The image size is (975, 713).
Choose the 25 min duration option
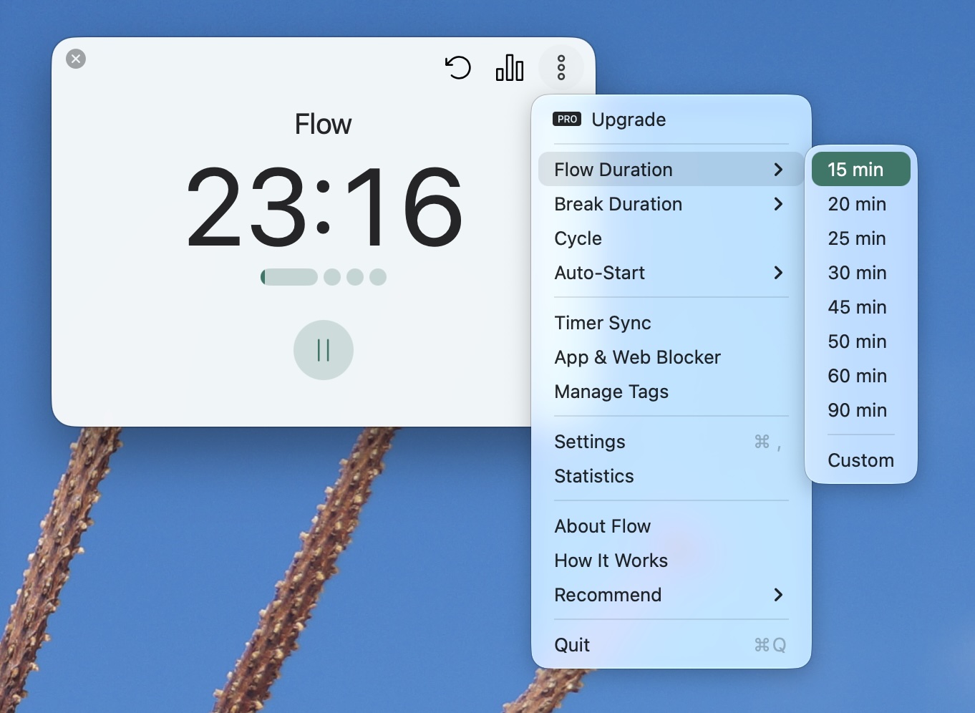(861, 238)
